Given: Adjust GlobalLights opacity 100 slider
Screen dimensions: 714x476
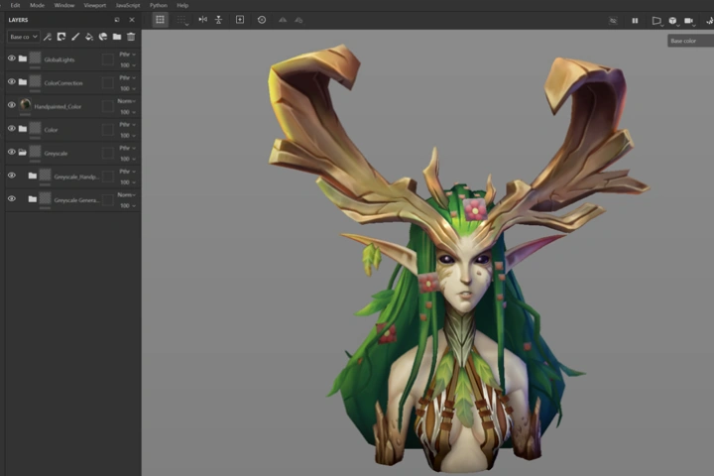Looking at the screenshot, I should click(128, 65).
